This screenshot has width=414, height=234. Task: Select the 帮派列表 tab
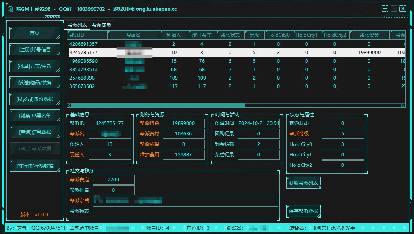[x=77, y=25]
